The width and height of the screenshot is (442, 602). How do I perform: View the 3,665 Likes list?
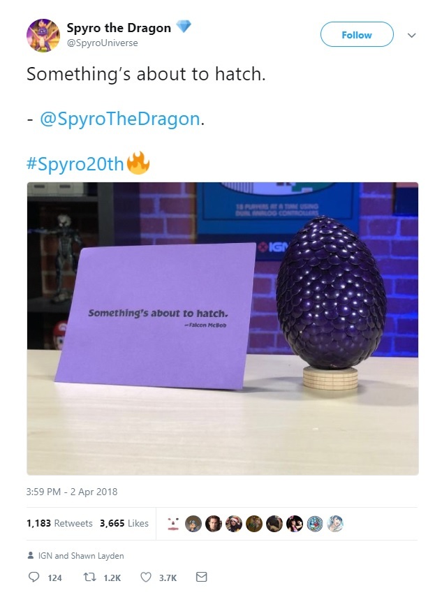124,523
